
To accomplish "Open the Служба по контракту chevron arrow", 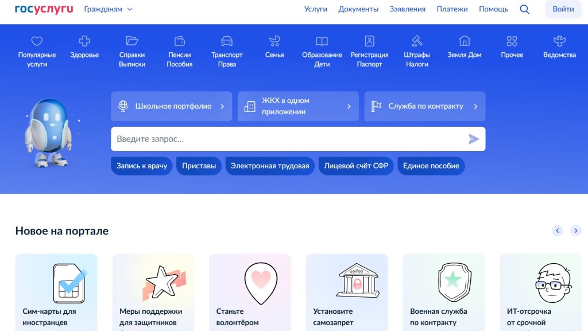I will point(475,106).
